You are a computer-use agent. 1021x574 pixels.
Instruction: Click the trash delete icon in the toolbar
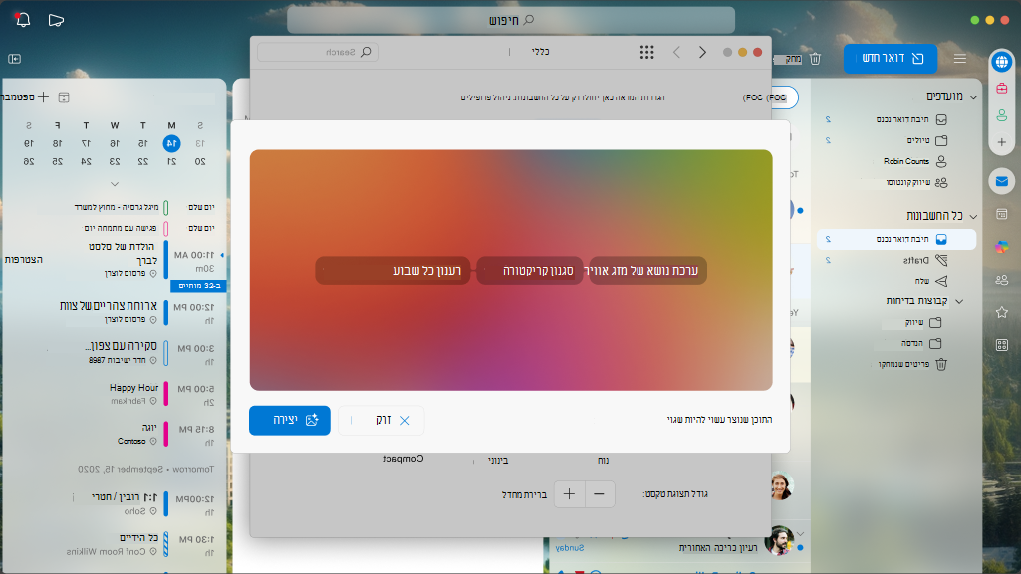click(x=815, y=59)
